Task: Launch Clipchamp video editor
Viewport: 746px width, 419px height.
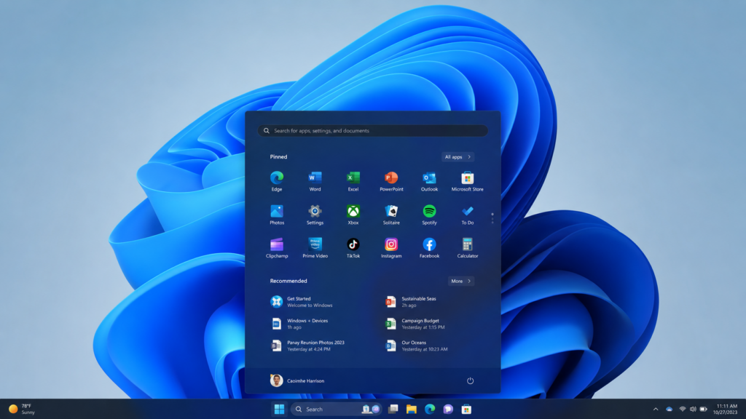Action: 276,247
